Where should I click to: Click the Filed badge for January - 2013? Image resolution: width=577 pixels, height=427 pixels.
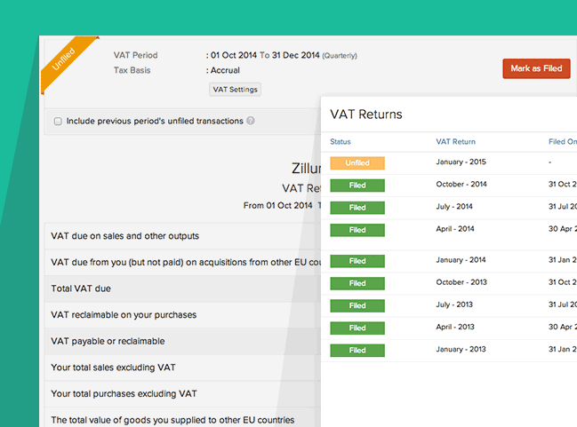click(357, 350)
